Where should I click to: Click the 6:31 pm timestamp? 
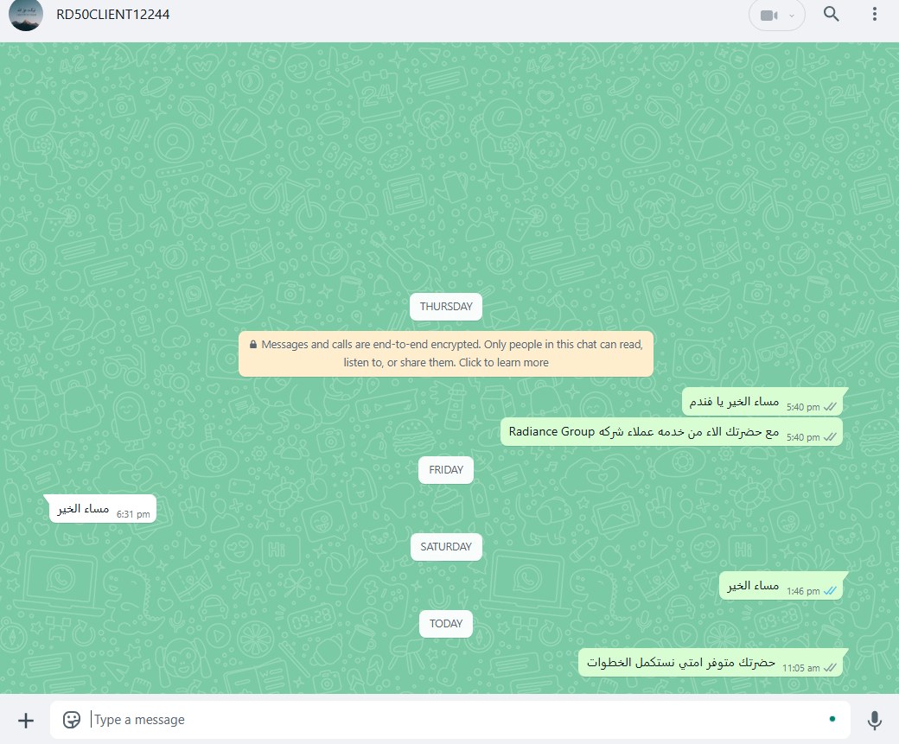coord(133,514)
